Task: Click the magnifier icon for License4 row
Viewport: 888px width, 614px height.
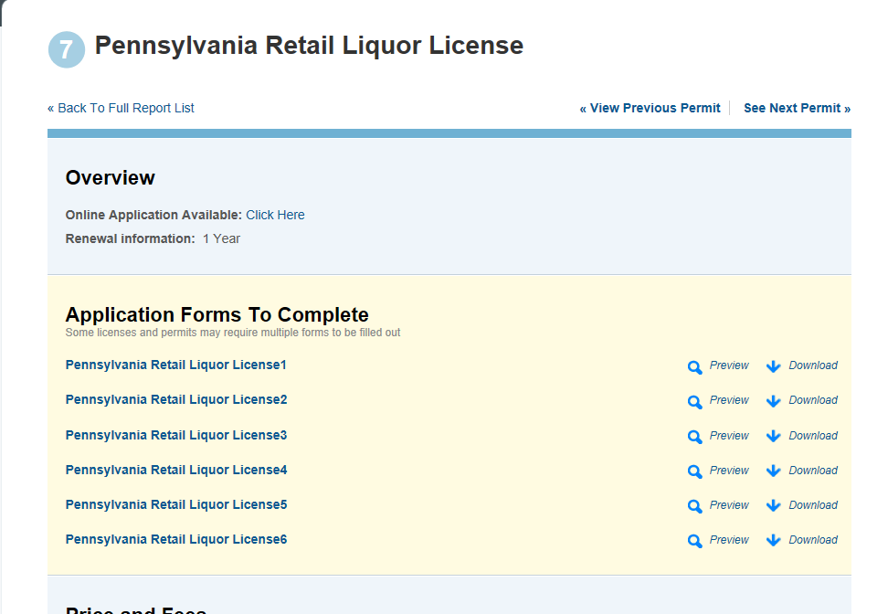Action: [694, 471]
